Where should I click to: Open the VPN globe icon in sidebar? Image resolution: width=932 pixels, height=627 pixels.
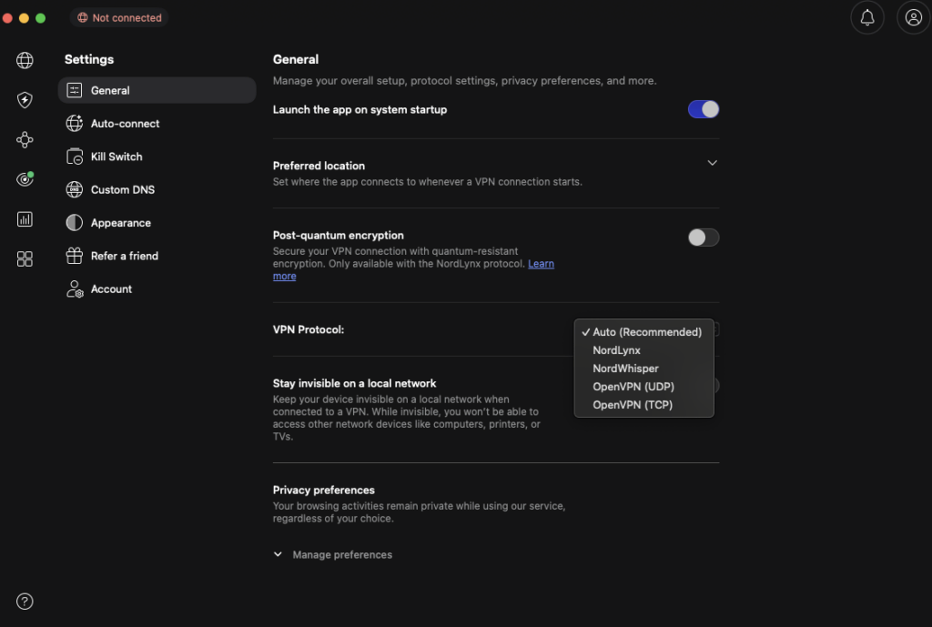click(x=25, y=60)
